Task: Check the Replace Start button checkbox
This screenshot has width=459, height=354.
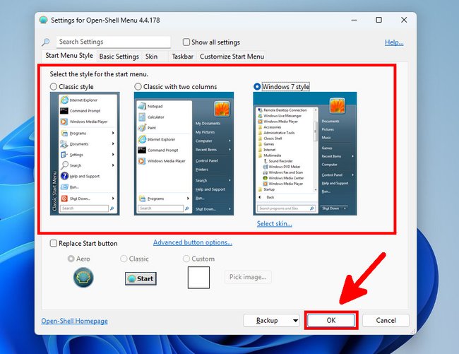Action: click(54, 243)
